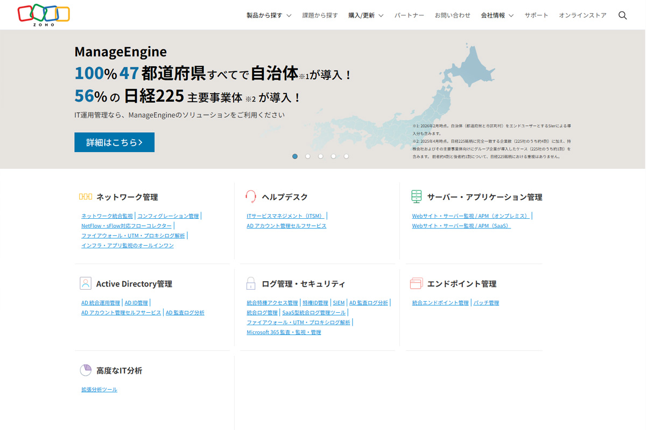
Task: Open helpdesk AD アカウント管理セルフサービス link
Action: (x=286, y=226)
